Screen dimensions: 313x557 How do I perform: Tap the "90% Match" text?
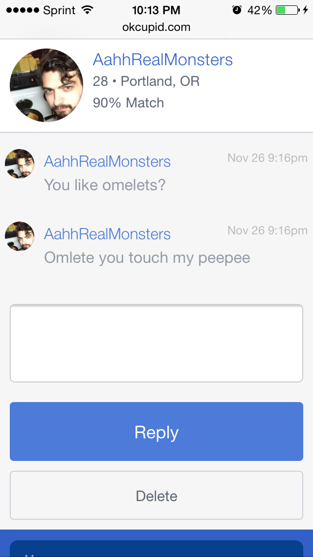point(128,102)
